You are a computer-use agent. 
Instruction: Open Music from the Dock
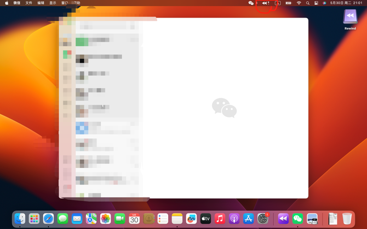(220, 219)
